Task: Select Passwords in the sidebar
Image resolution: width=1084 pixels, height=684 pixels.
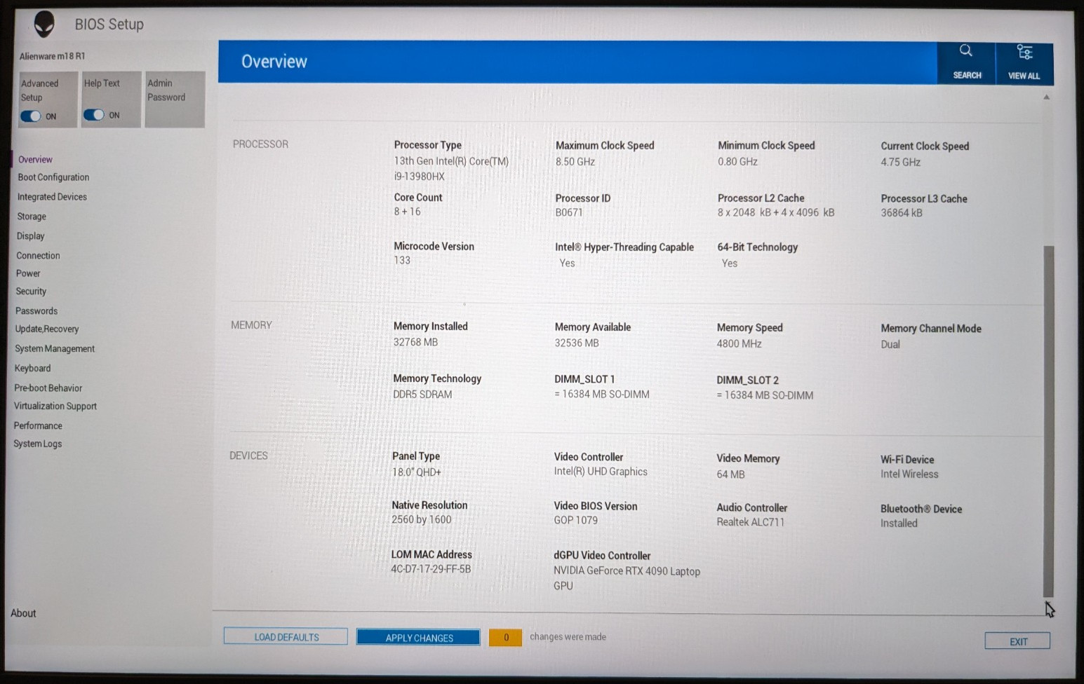Action: [x=36, y=311]
